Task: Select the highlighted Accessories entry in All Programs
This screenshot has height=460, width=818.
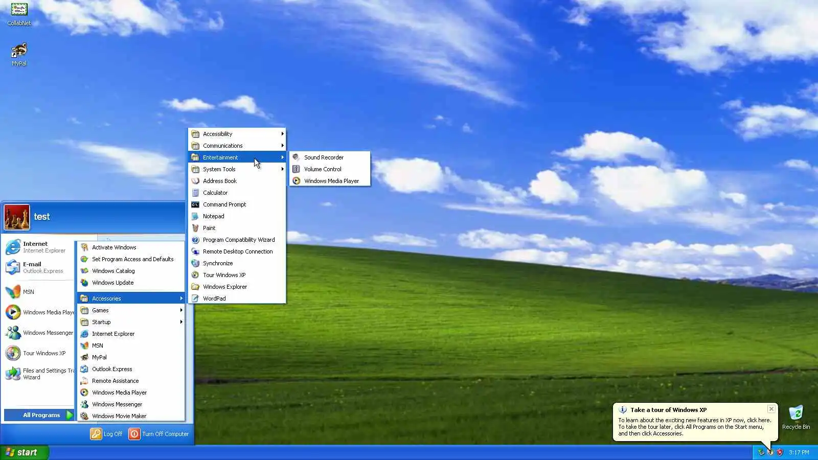Action: coord(131,298)
